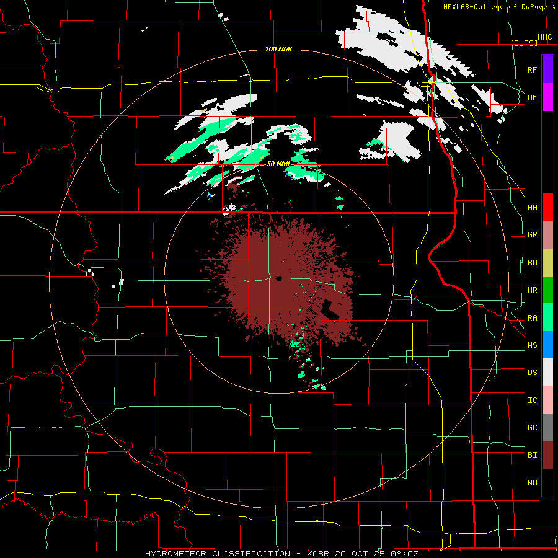
Task: Click the 'WS' legend label
Action: pyautogui.click(x=533, y=345)
